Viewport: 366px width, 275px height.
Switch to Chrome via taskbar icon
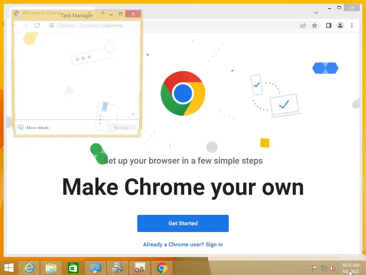pyautogui.click(x=162, y=268)
